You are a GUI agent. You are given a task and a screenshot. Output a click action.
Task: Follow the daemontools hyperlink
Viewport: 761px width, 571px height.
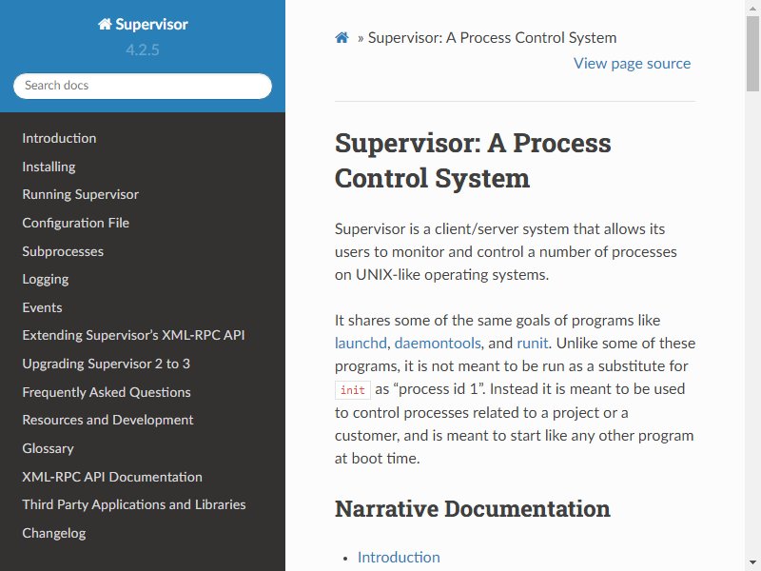pyautogui.click(x=438, y=344)
